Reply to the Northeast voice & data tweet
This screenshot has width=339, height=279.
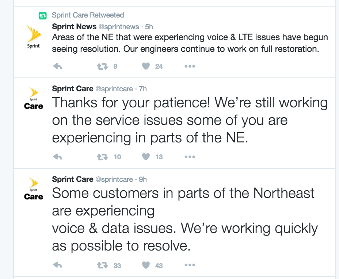pos(58,265)
